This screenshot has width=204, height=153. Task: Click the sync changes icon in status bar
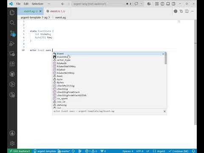click(x=73, y=151)
